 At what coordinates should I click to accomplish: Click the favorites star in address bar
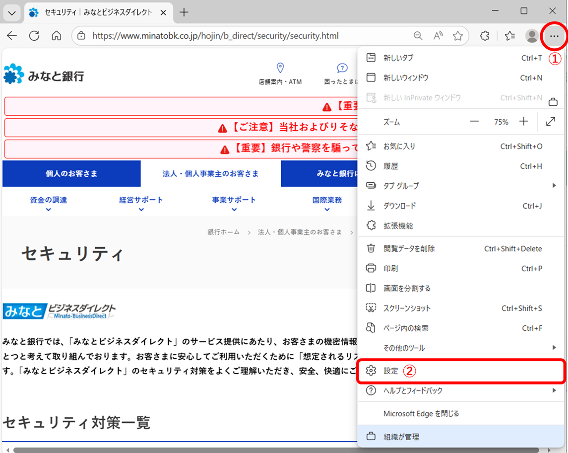coord(457,36)
